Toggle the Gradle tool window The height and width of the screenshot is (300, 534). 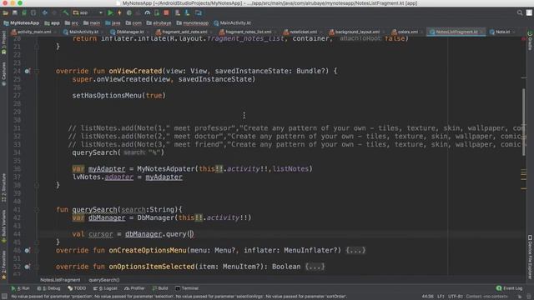pyautogui.click(x=530, y=41)
